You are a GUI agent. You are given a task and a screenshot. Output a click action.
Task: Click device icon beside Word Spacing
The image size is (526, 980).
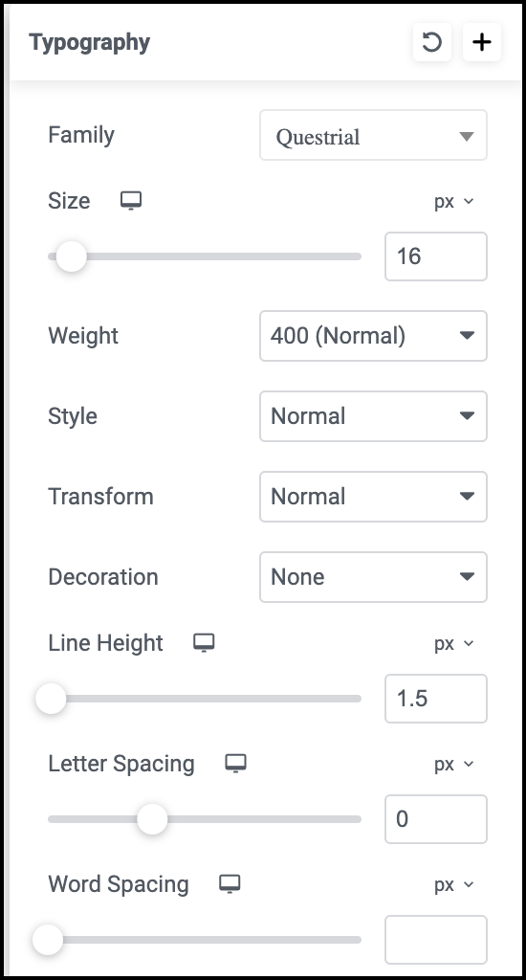(x=230, y=883)
